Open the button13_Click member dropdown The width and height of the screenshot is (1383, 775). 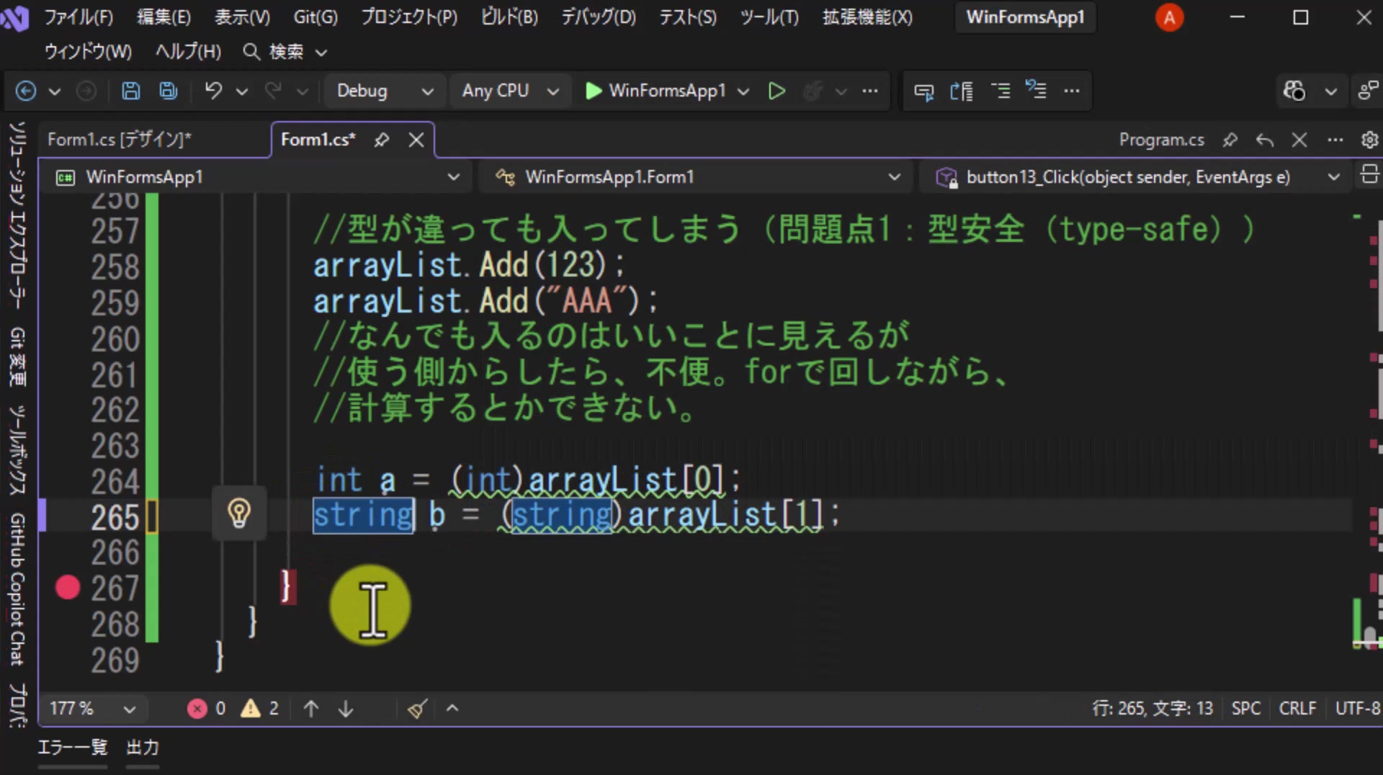click(x=1137, y=177)
